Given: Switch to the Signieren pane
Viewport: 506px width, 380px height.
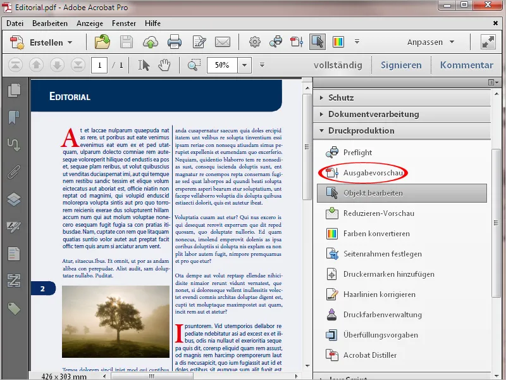Looking at the screenshot, I should point(401,65).
